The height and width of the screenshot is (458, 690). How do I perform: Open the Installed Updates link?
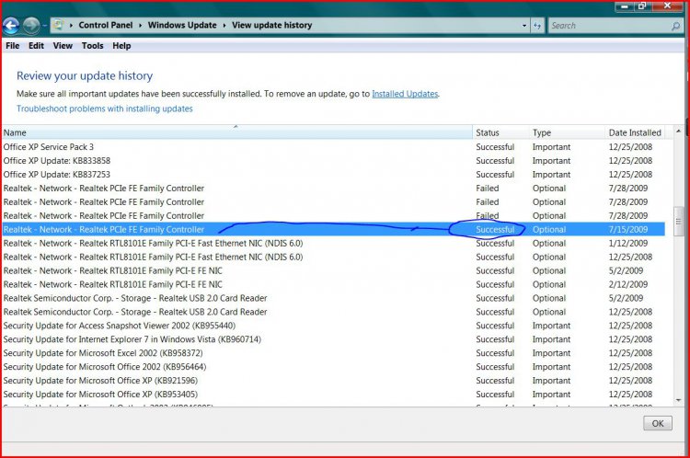coord(405,94)
